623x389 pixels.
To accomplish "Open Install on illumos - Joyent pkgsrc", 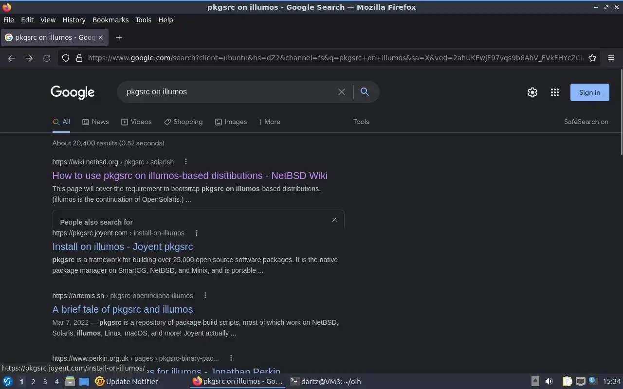I will (123, 247).
